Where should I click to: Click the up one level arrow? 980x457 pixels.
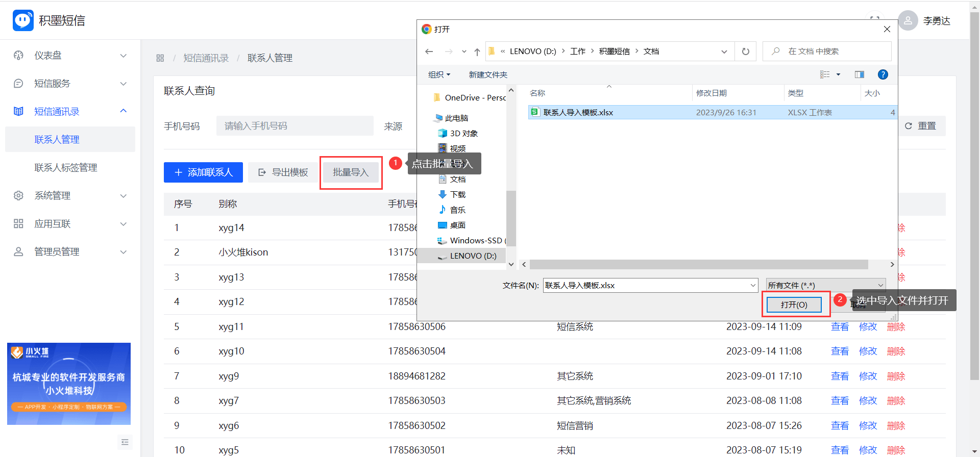point(477,52)
